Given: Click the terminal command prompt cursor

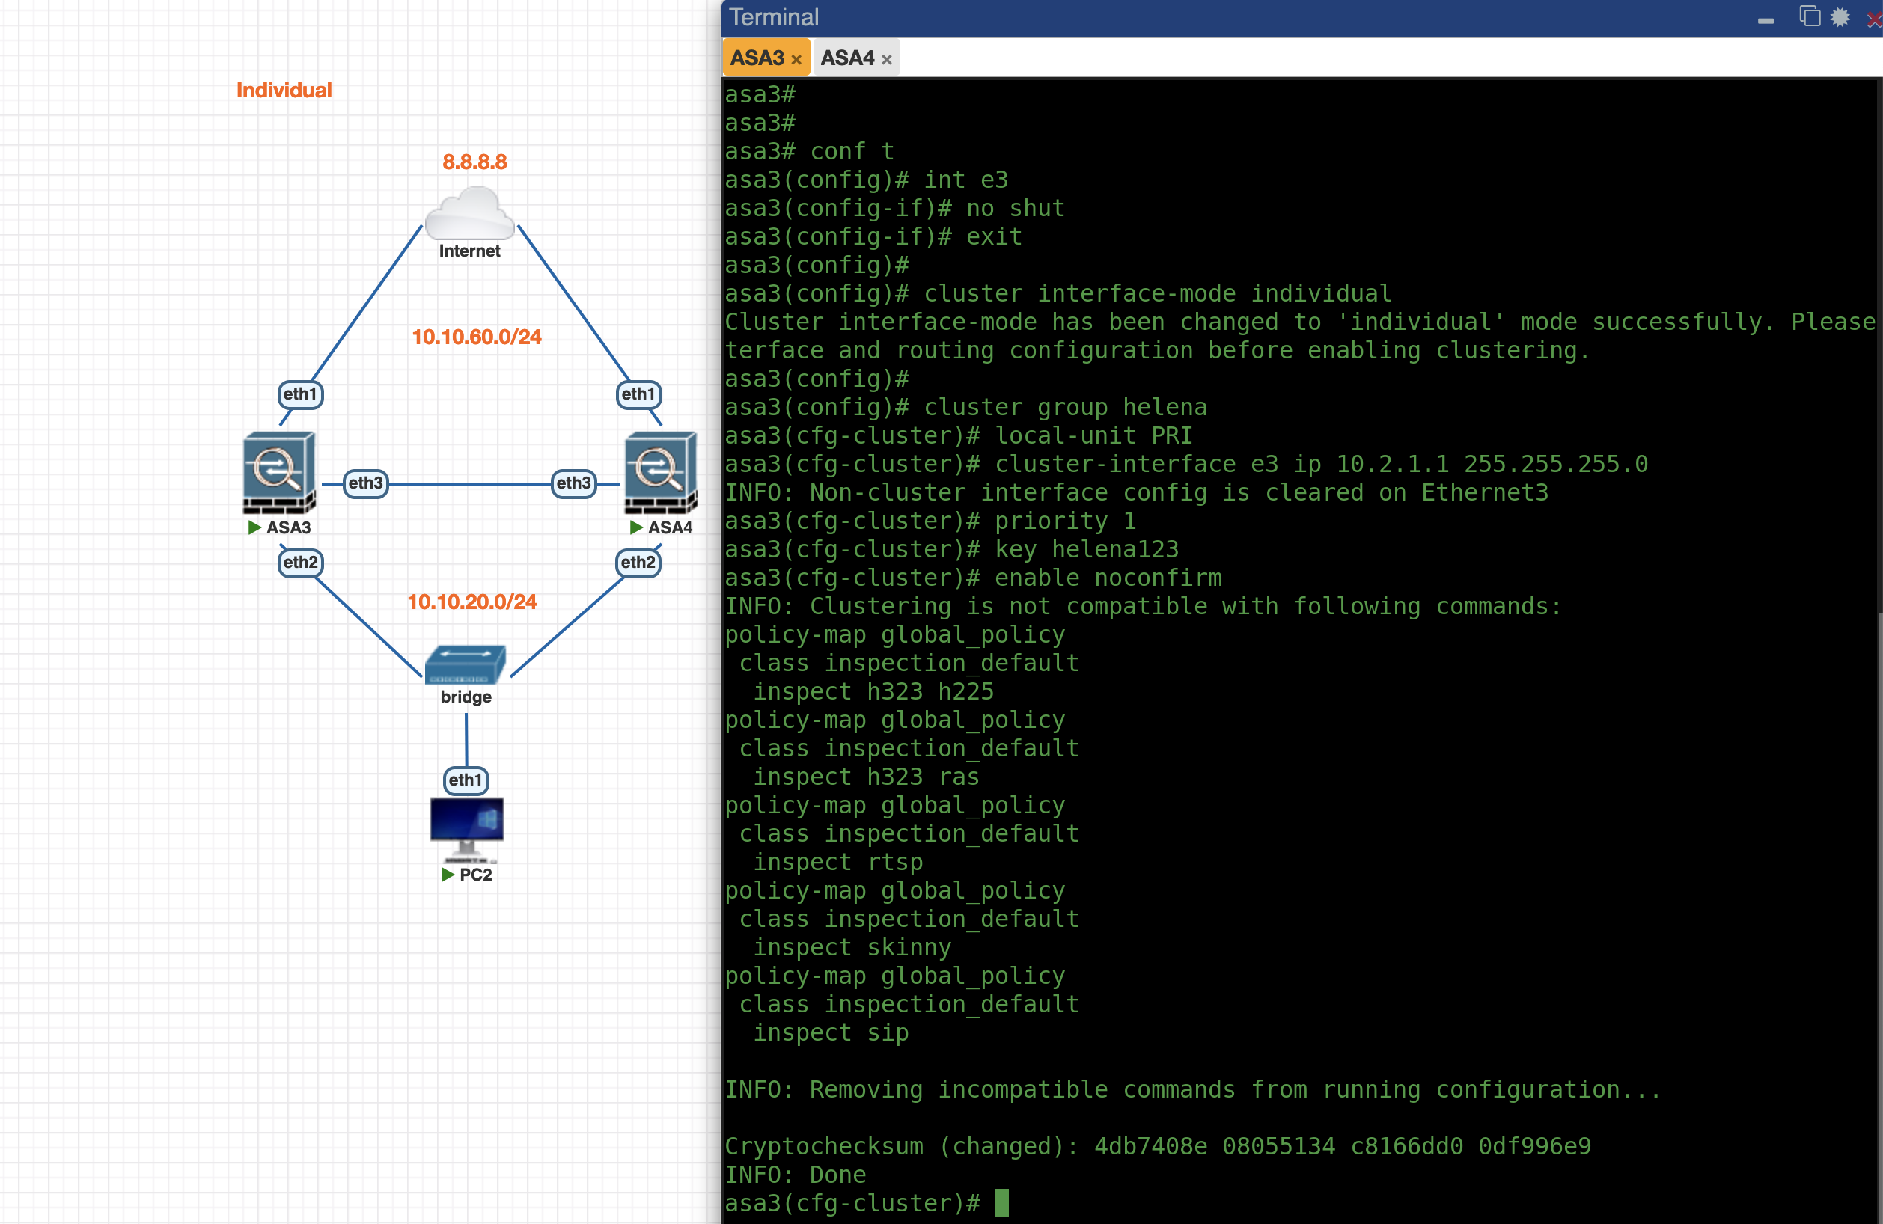Looking at the screenshot, I should pos(1001,1202).
